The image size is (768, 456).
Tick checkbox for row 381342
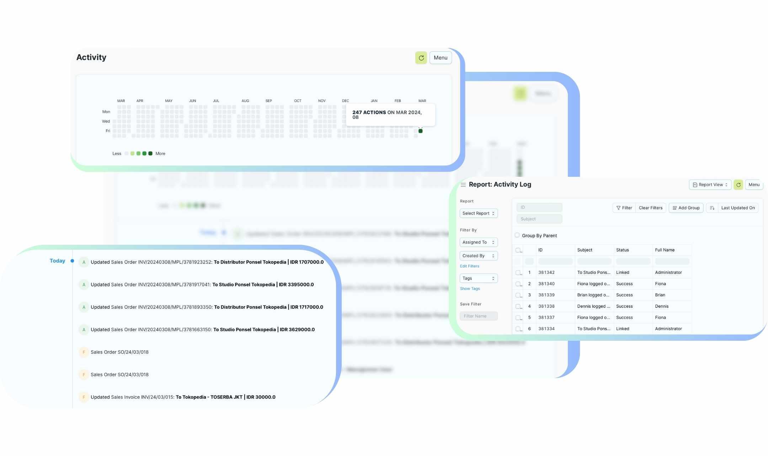tap(518, 273)
